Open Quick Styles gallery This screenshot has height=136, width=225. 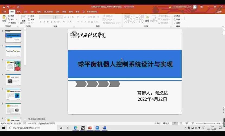[x=154, y=19]
